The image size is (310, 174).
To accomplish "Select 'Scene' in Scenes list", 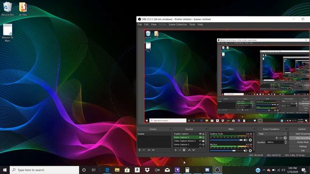I will tap(154, 134).
